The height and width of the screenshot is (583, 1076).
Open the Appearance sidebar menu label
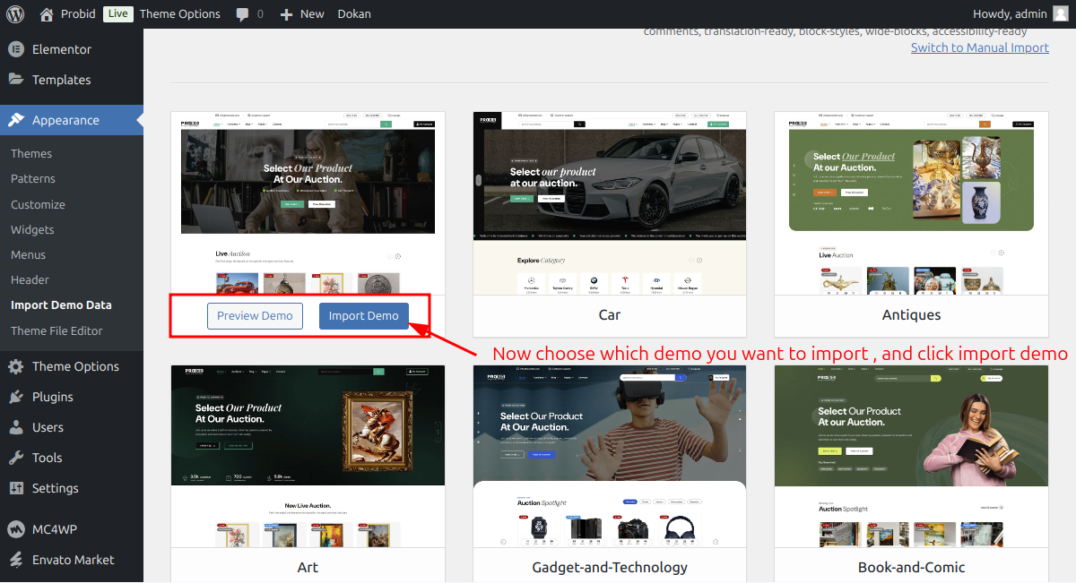(65, 120)
